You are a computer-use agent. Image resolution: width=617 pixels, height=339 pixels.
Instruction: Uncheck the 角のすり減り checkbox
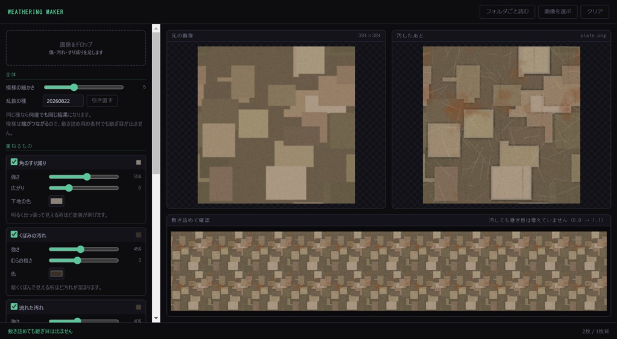point(14,162)
